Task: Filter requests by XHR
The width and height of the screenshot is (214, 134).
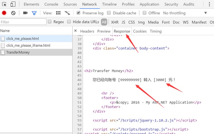Action: tap(115, 22)
